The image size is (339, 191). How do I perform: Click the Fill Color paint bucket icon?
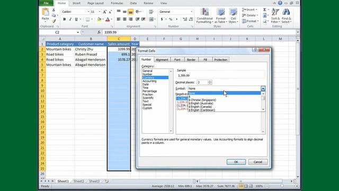pos(99,19)
